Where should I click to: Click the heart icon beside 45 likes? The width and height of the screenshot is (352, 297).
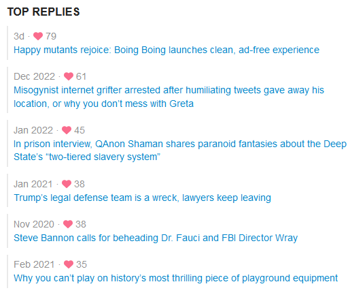coord(67,130)
